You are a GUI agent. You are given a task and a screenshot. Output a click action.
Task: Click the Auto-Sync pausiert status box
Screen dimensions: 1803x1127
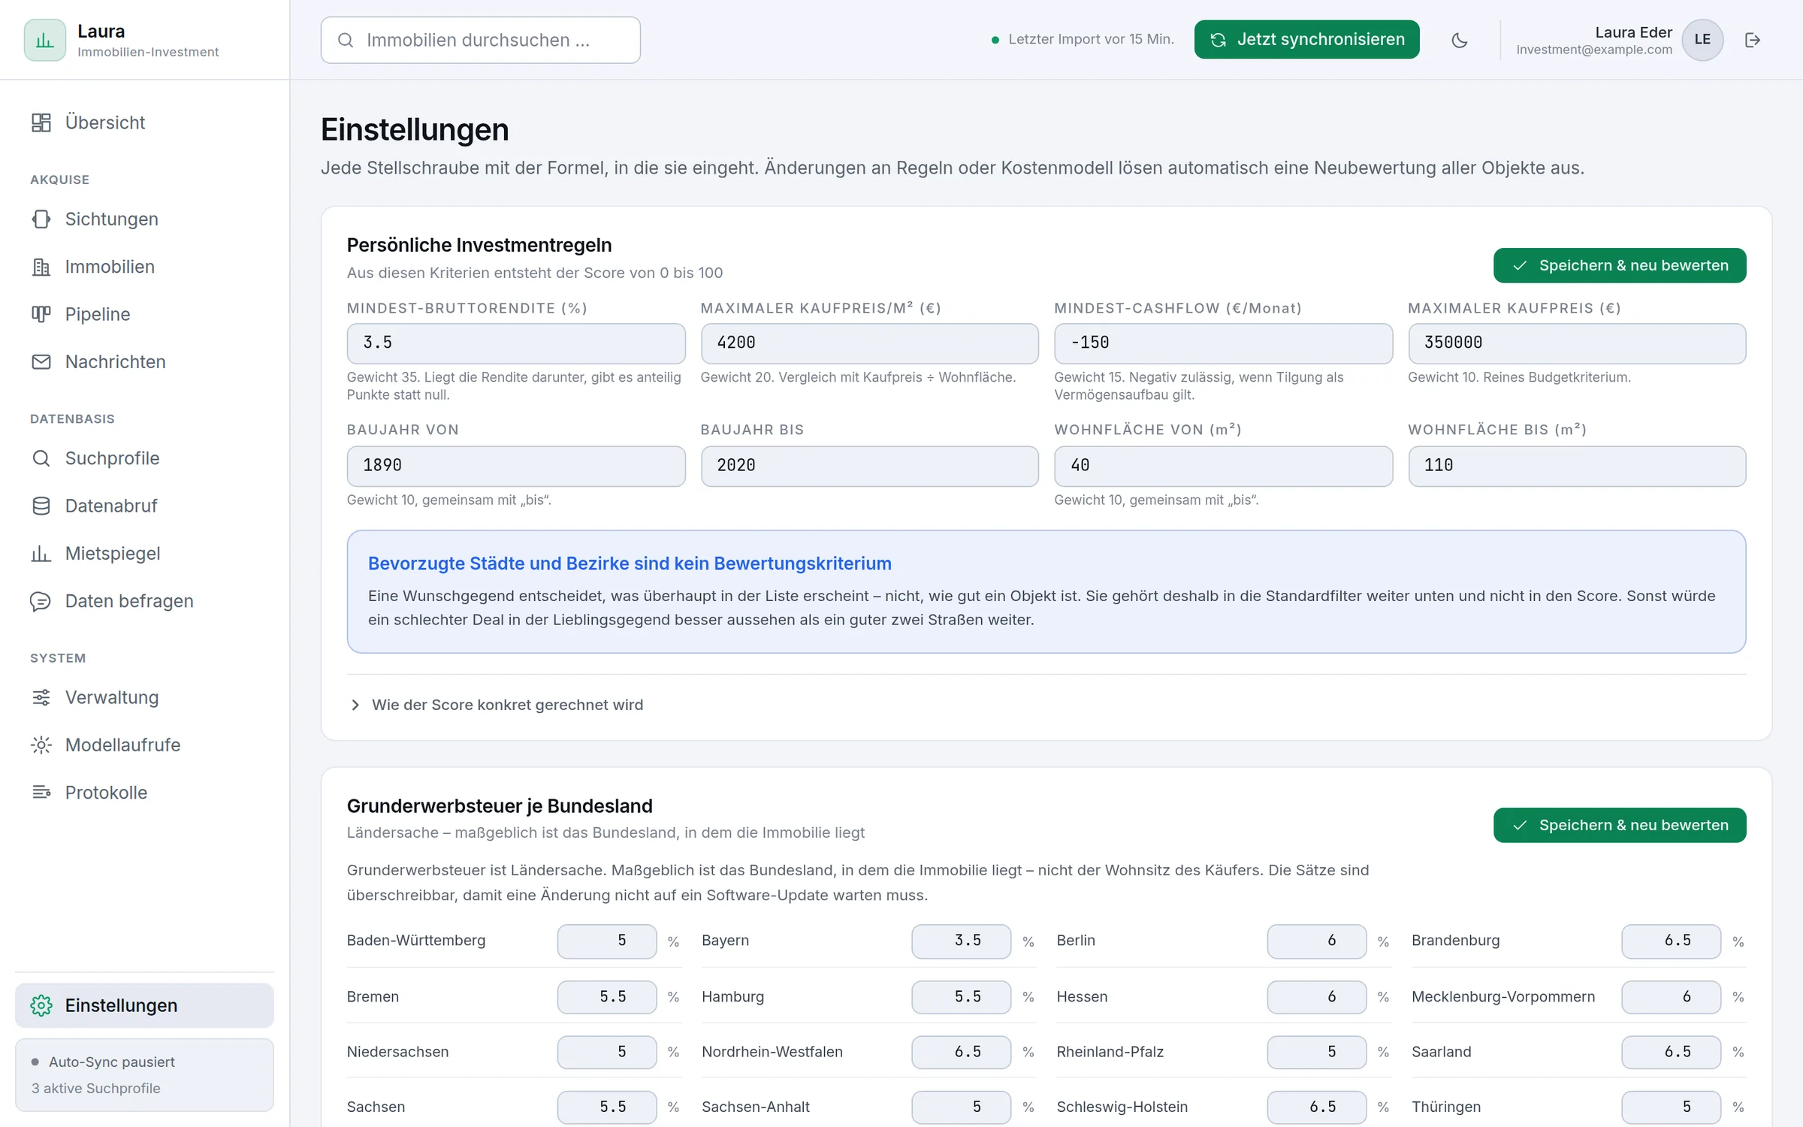tap(144, 1074)
